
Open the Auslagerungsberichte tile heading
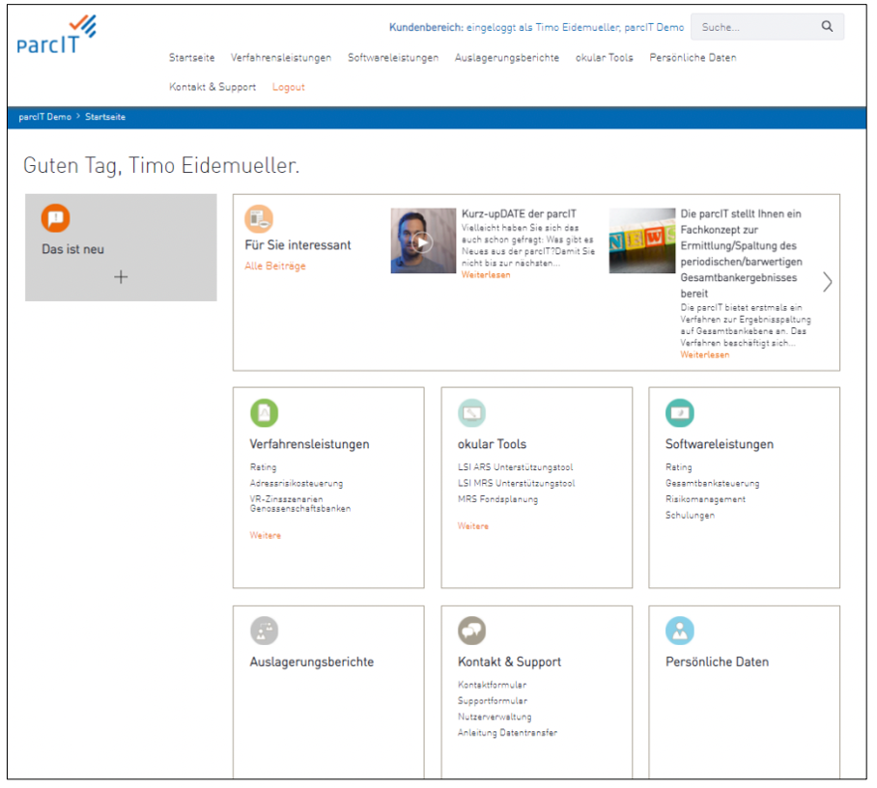tap(312, 661)
